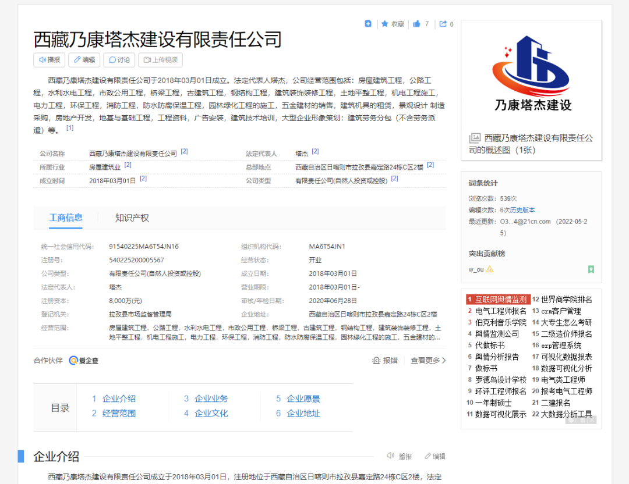This screenshot has width=629, height=484.
Task: Jump to 企业地址 in the catalog
Action: point(303,413)
